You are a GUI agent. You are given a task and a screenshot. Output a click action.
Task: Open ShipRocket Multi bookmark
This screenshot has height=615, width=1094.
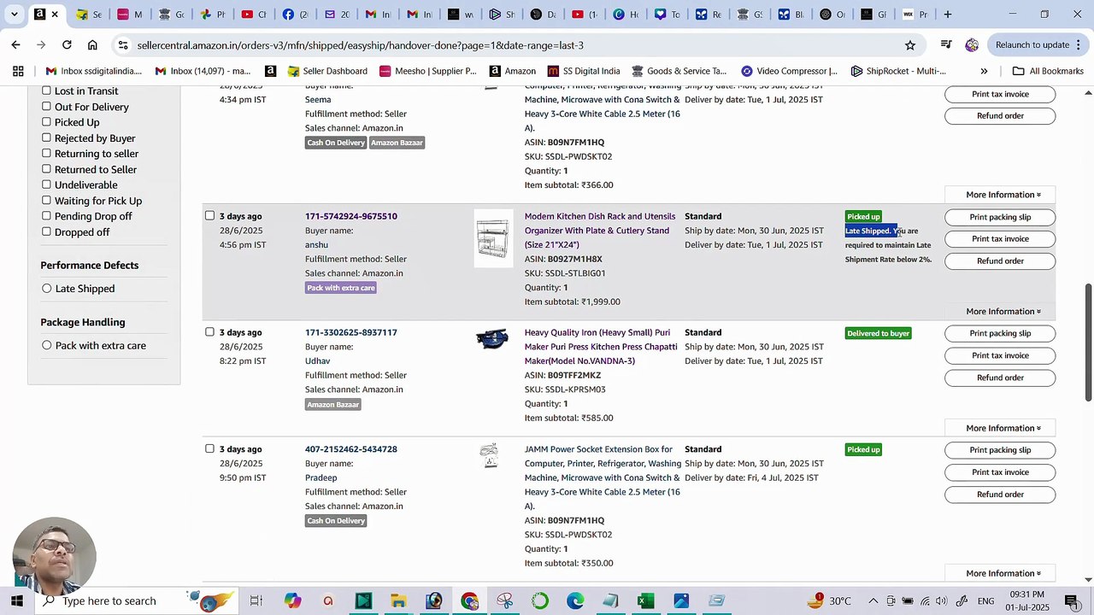point(898,71)
